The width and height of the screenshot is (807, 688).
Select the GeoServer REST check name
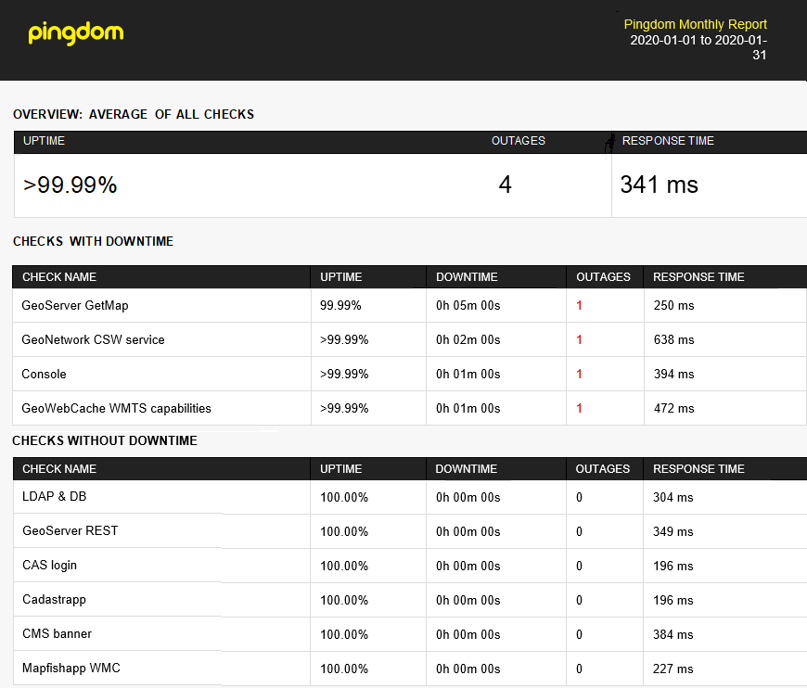pyautogui.click(x=70, y=530)
